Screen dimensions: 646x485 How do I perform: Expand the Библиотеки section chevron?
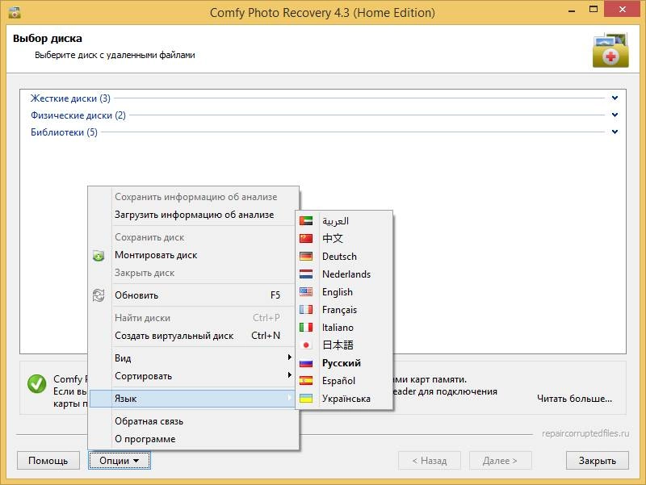click(x=615, y=132)
